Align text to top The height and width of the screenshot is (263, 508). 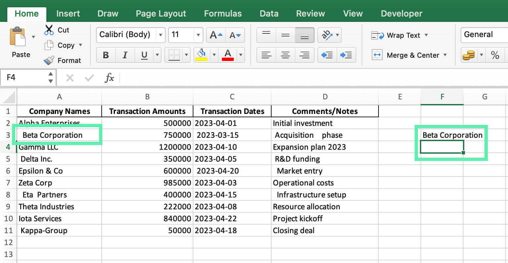pyautogui.click(x=266, y=35)
